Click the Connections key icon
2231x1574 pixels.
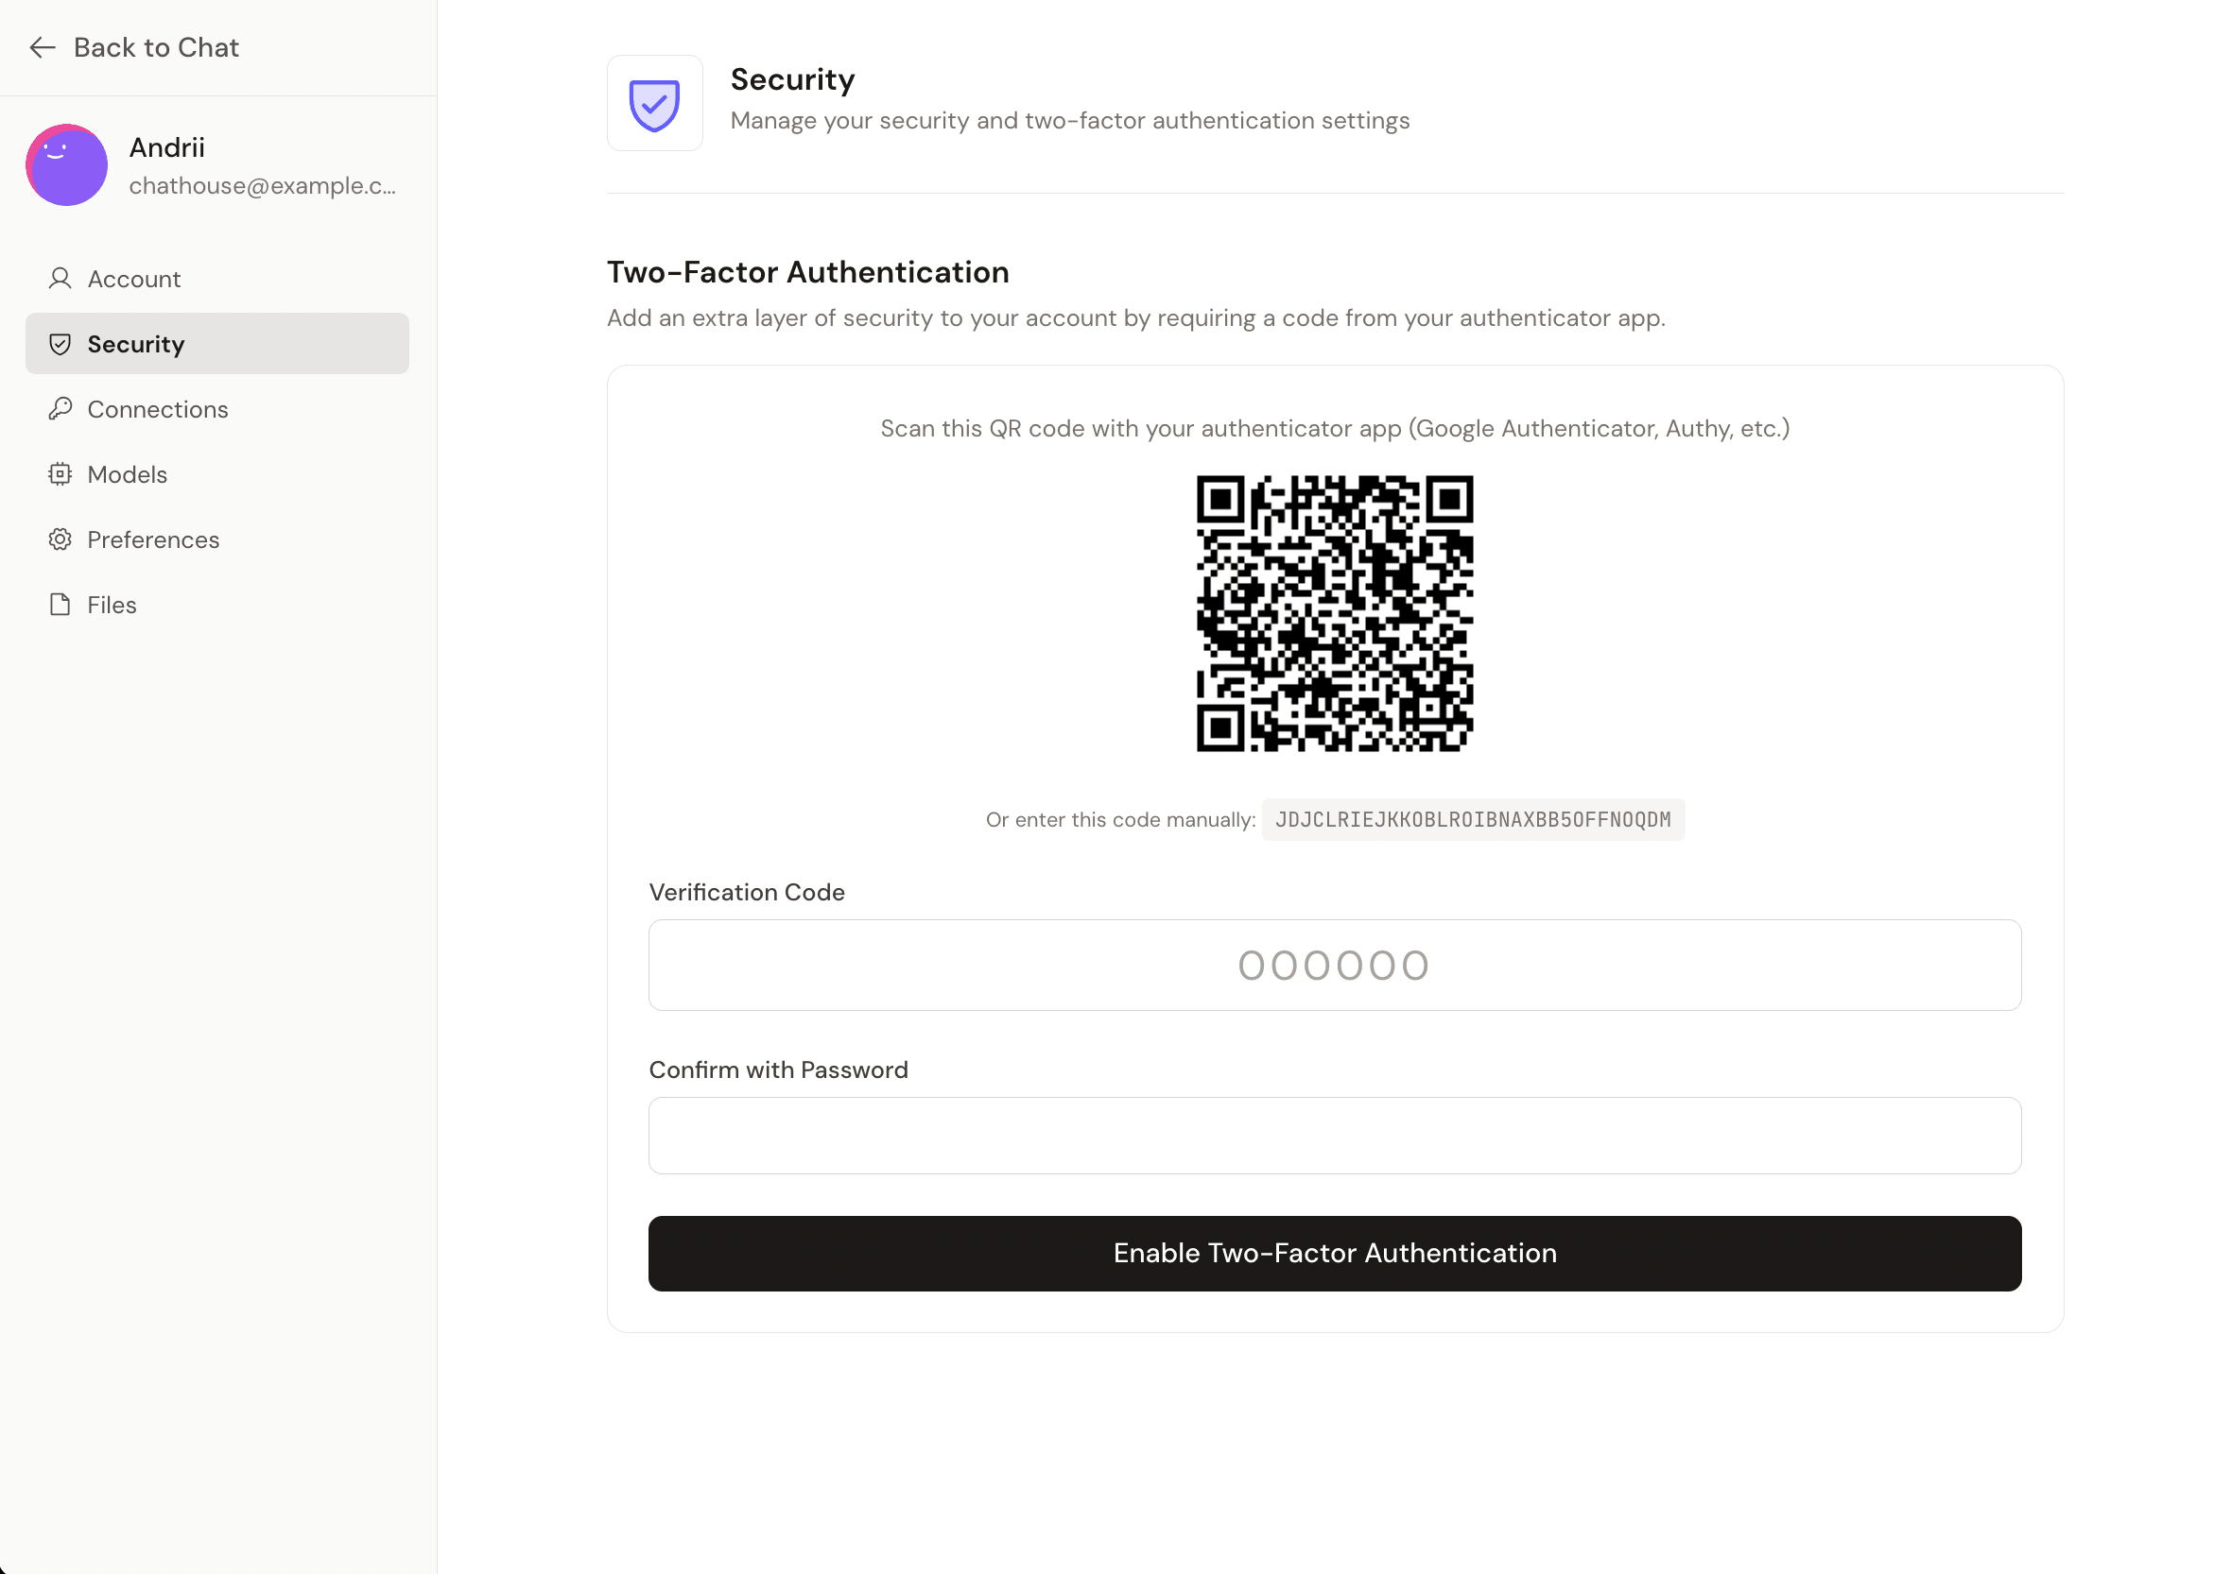(61, 409)
